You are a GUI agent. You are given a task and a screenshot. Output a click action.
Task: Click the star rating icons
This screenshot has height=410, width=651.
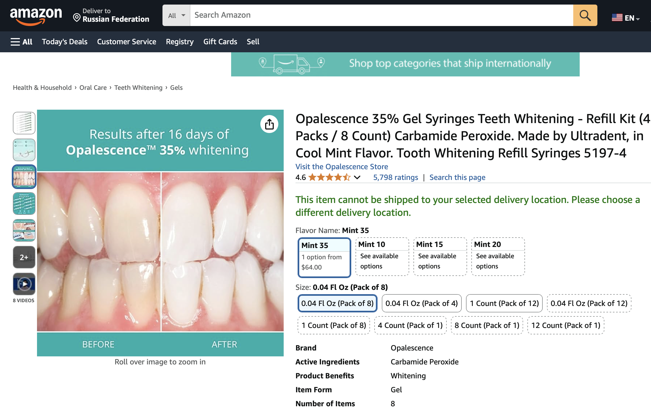tap(329, 178)
